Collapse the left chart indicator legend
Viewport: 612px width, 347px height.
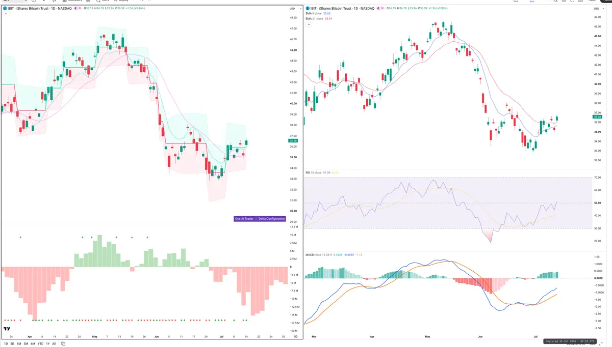(5, 14)
